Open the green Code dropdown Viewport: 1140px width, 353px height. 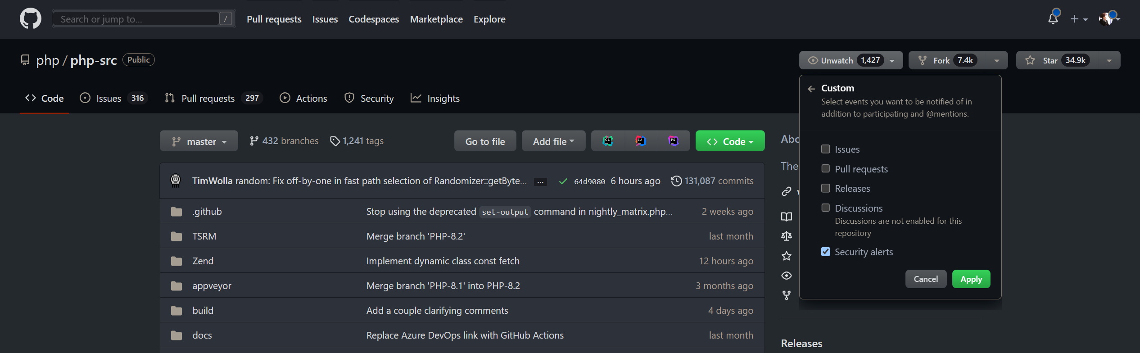pyautogui.click(x=730, y=141)
